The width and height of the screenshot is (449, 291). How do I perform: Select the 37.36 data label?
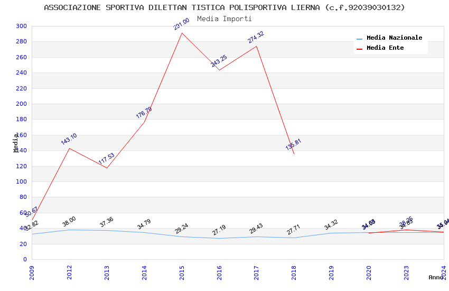[107, 222]
